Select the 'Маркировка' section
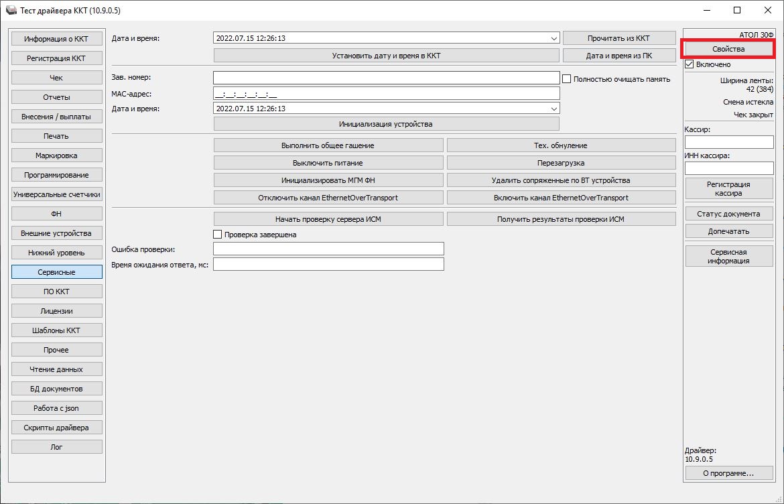The image size is (784, 504). (56, 155)
